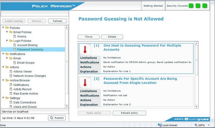215x128 pixels.
Task: Restart the service on localhost
Action: 57,118
